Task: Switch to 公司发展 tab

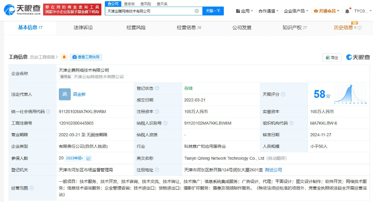Action: pyautogui.click(x=242, y=28)
